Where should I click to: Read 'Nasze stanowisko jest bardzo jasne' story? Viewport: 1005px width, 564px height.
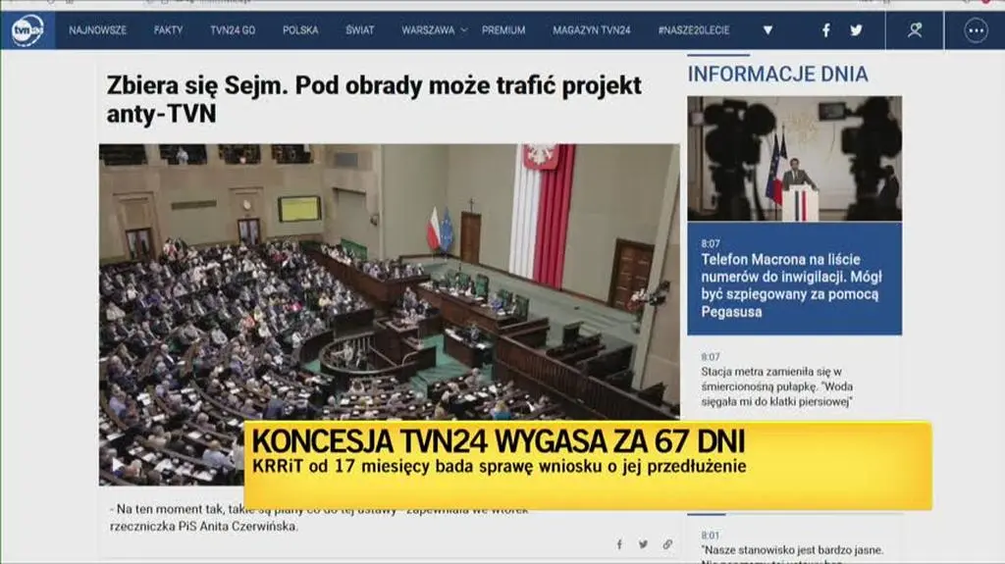click(x=792, y=550)
